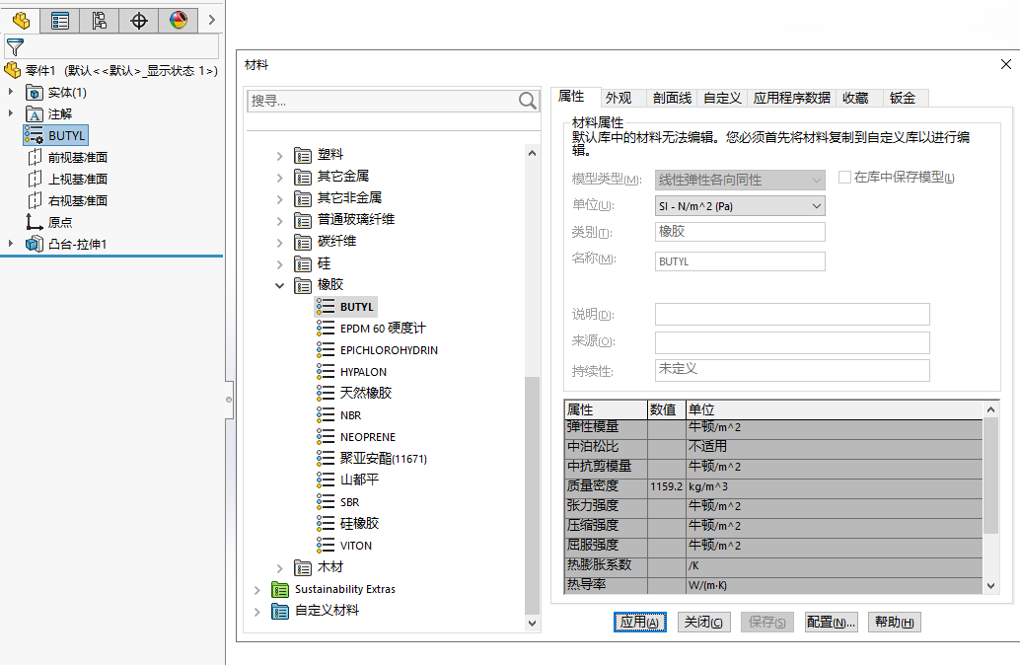Expand the 其它金属 category

coord(279,177)
